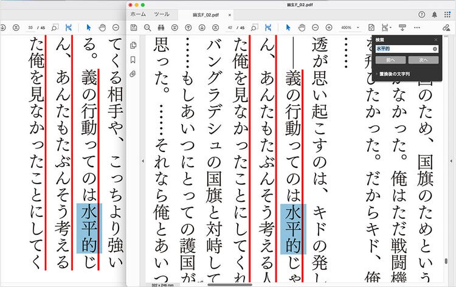
Task: Click next page arrow in back window
Action: pos(2,27)
